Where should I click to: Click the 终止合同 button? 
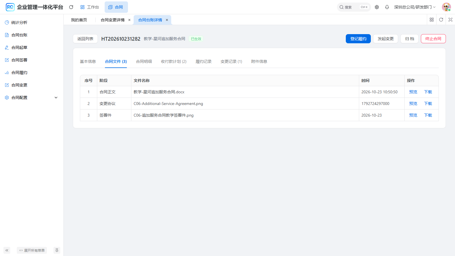click(433, 39)
